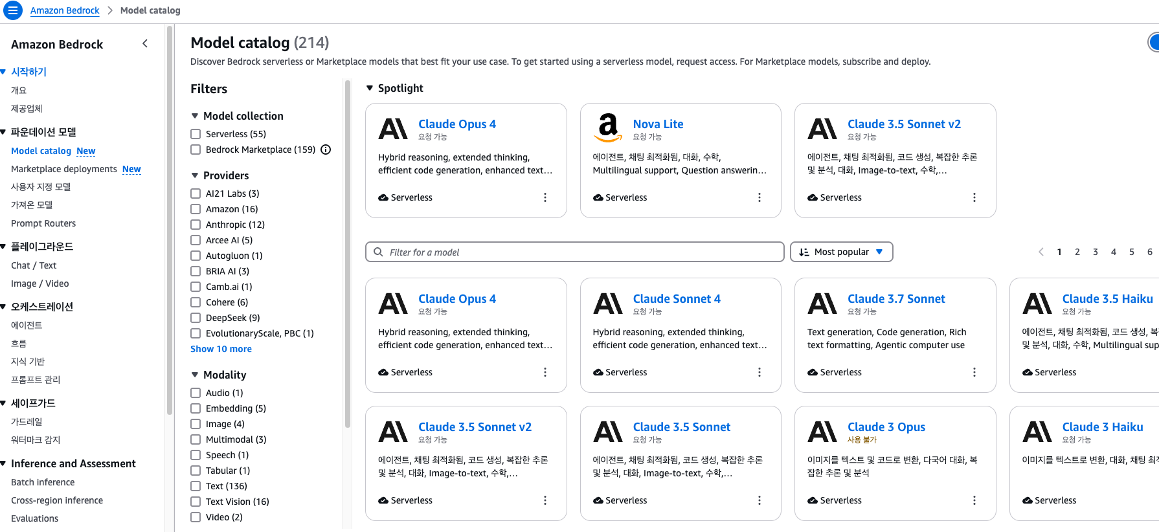The width and height of the screenshot is (1159, 532).
Task: Go to Chat / Text playground
Action: click(x=34, y=265)
